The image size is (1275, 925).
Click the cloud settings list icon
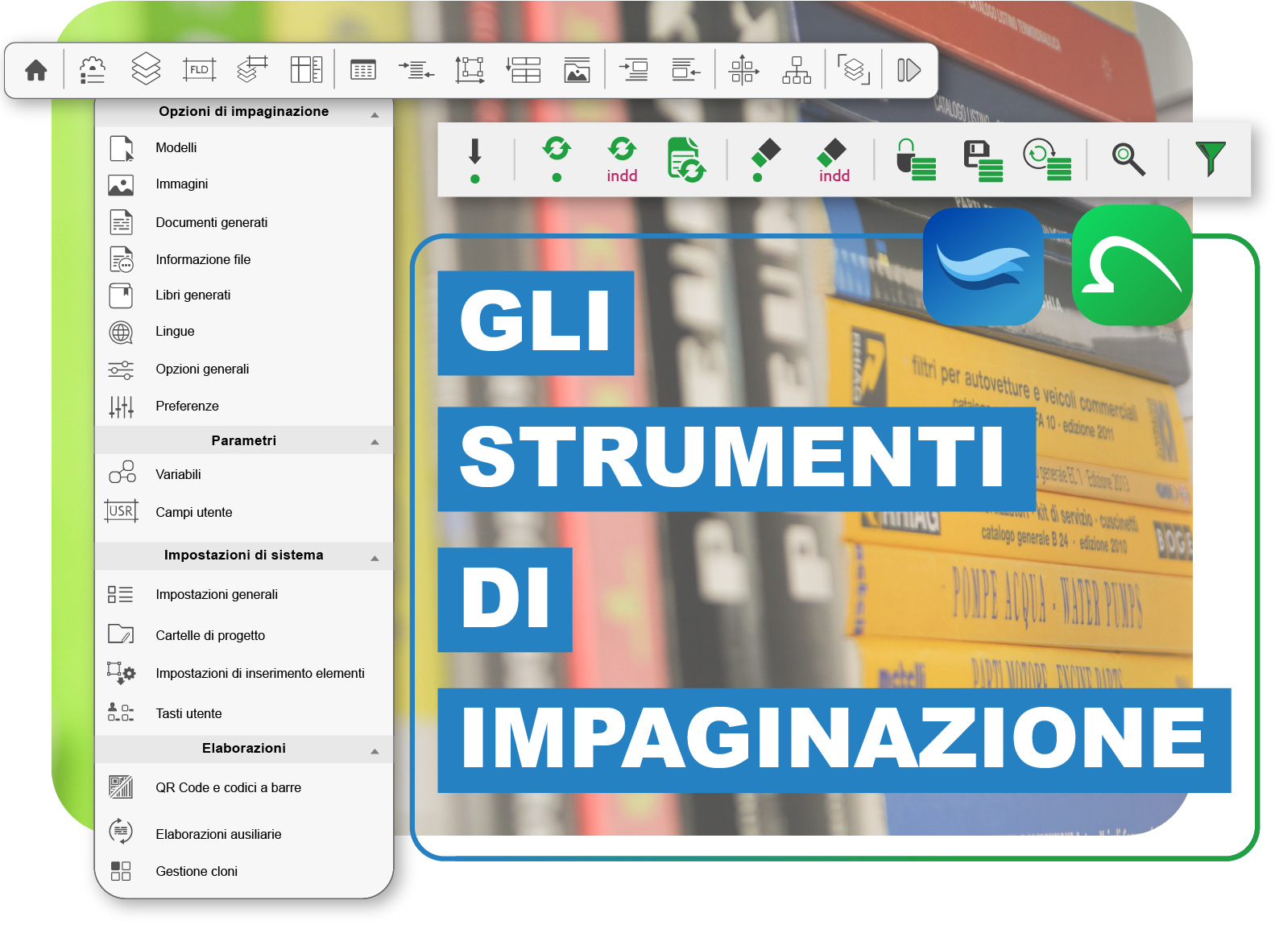pos(93,70)
